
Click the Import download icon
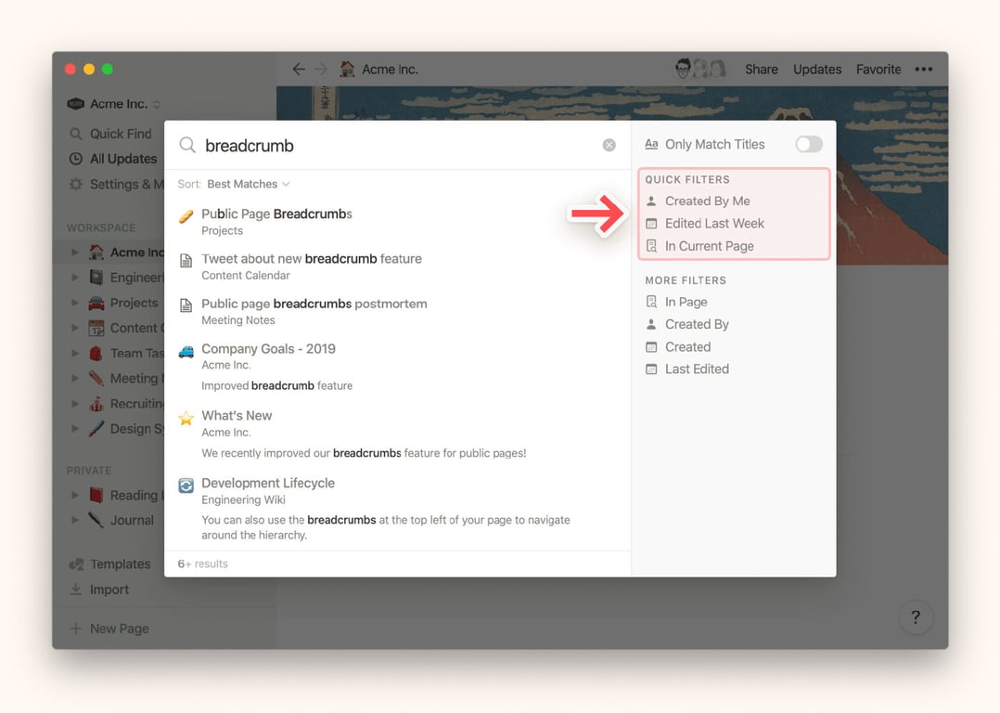tap(76, 590)
